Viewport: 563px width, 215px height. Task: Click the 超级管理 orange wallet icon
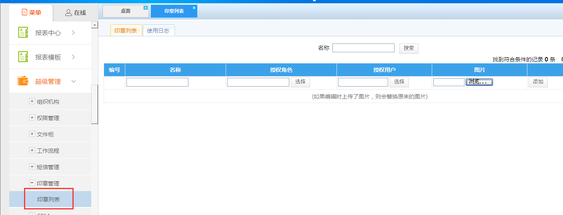23,81
